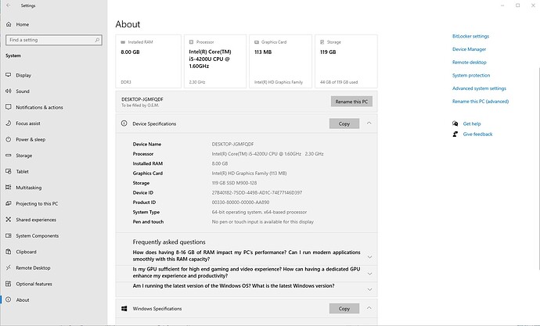Click the back arrow in Settings header
Viewport: 540px width, 326px height.
point(8,5)
